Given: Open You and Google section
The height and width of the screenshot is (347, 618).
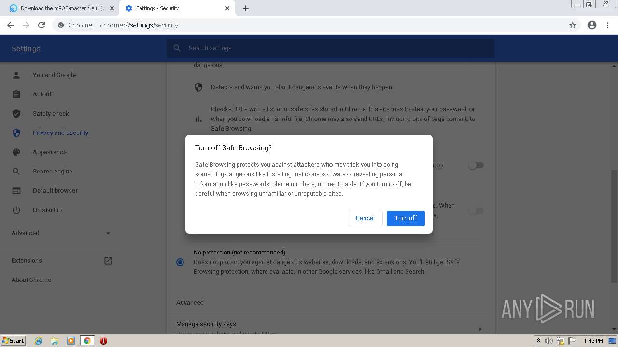Looking at the screenshot, I should click(x=54, y=75).
